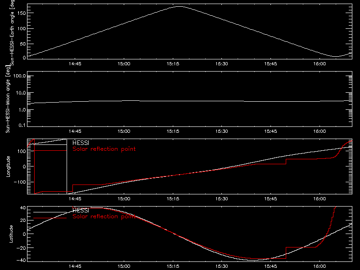Click the 40 tick label in Latitude plot
360x270 pixels.
[x=23, y=208]
